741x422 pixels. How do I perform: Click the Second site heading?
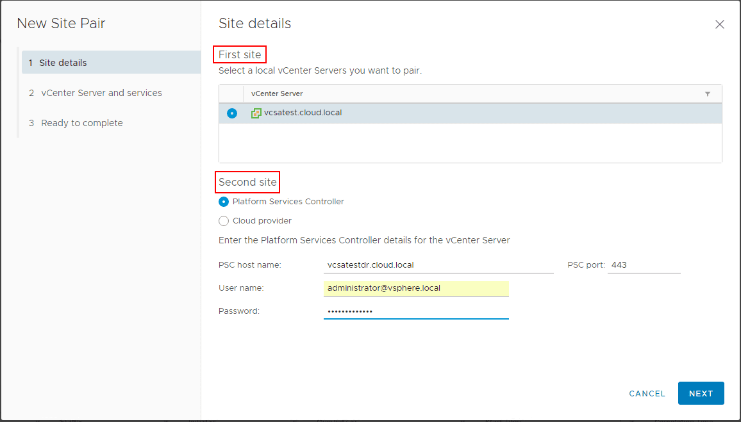(x=247, y=183)
